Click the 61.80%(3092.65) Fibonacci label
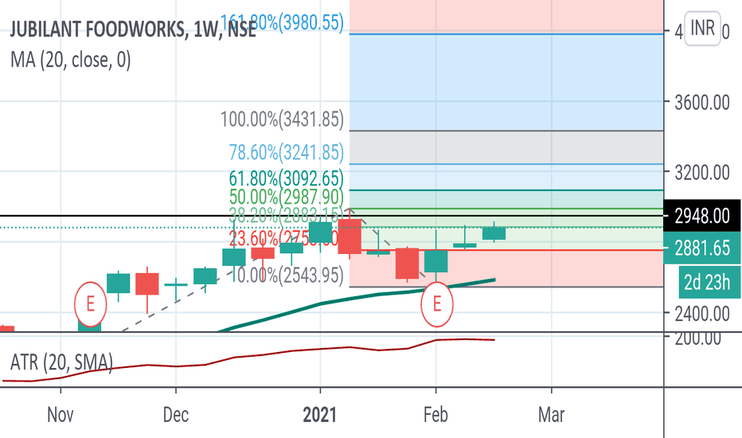Viewport: 742px width, 438px height. (x=287, y=178)
